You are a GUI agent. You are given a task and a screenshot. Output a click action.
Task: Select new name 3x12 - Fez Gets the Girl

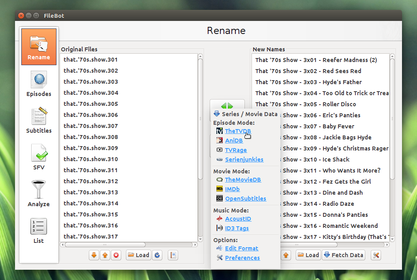(334, 182)
